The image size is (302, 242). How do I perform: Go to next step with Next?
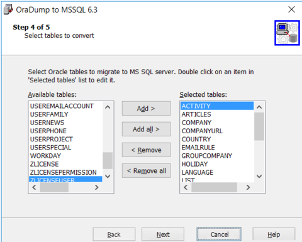163,234
